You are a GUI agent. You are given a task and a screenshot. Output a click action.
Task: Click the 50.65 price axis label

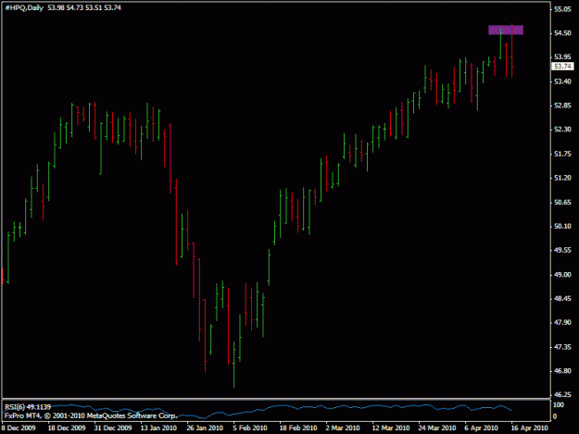[x=562, y=203]
